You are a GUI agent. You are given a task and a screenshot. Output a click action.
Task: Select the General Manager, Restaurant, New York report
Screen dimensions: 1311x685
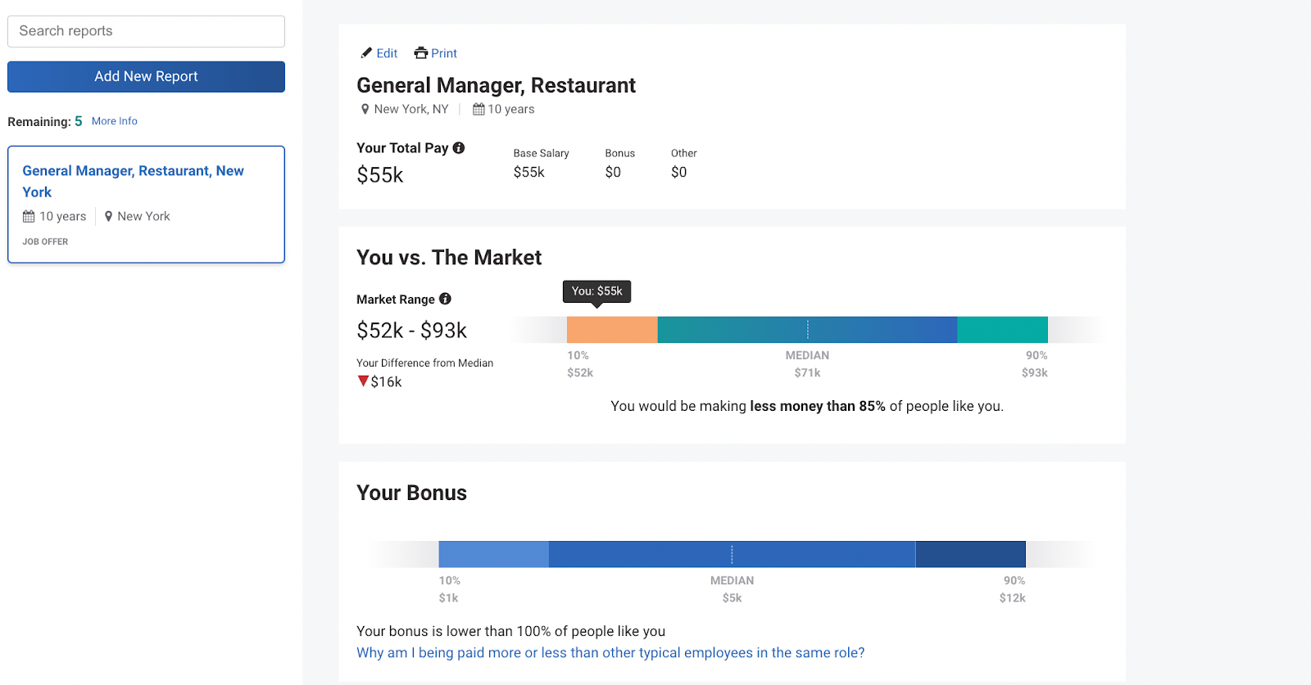click(x=133, y=181)
